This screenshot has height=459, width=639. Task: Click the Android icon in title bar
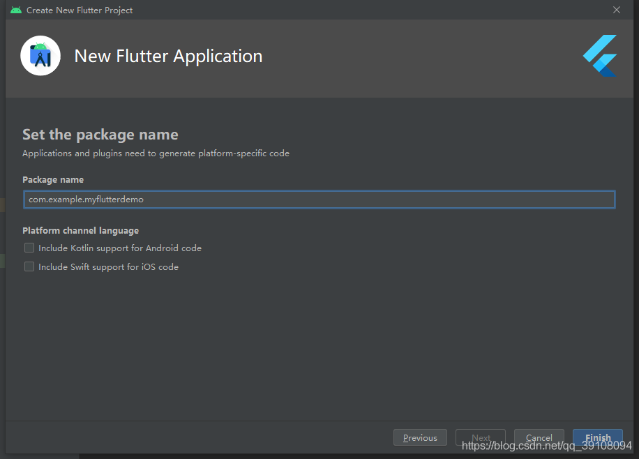click(x=16, y=10)
